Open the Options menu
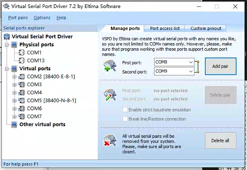The height and width of the screenshot is (170, 247). tap(42, 18)
